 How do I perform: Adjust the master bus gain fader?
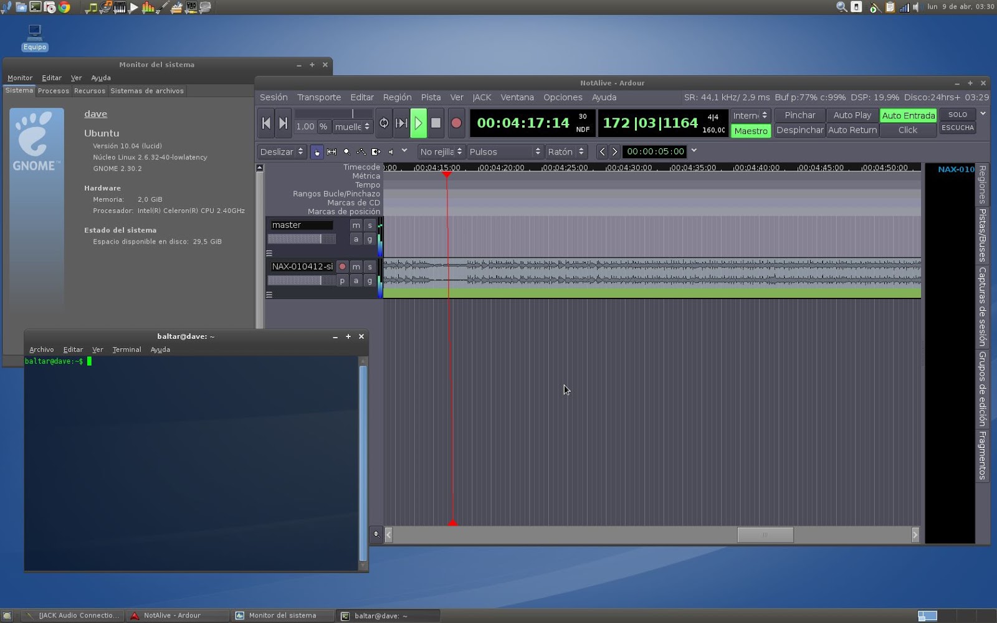302,239
